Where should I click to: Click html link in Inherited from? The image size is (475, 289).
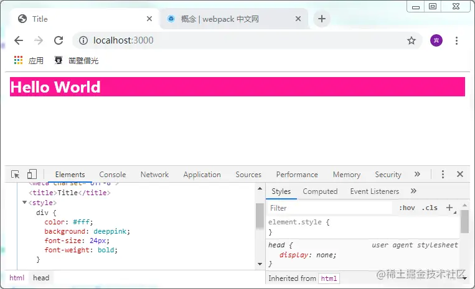329,278
